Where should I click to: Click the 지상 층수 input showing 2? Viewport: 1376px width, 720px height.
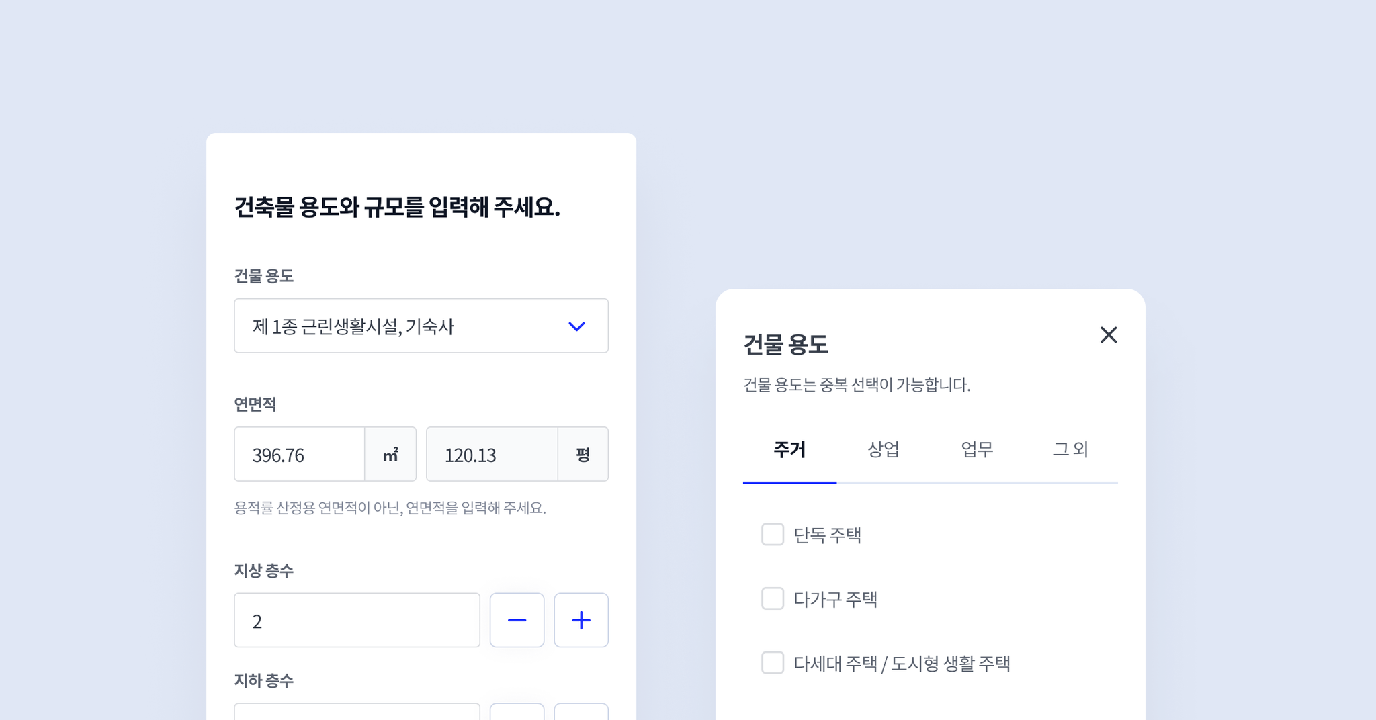click(x=357, y=620)
